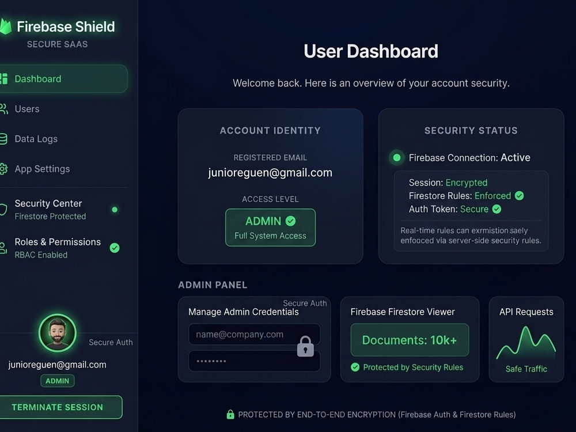The width and height of the screenshot is (576, 432).
Task: Click the name@company.com email input field
Action: (x=254, y=334)
